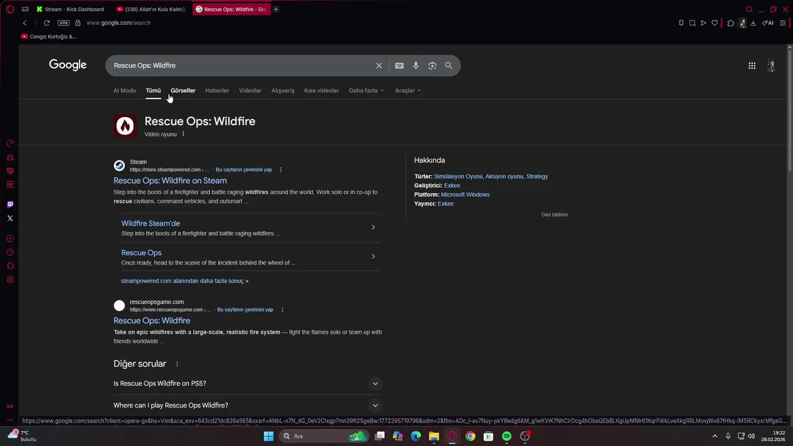Expand the Araçlar tools dropdown
Screen dimensions: 793x446
point(408,90)
